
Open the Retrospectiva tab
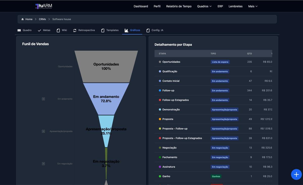(84, 30)
